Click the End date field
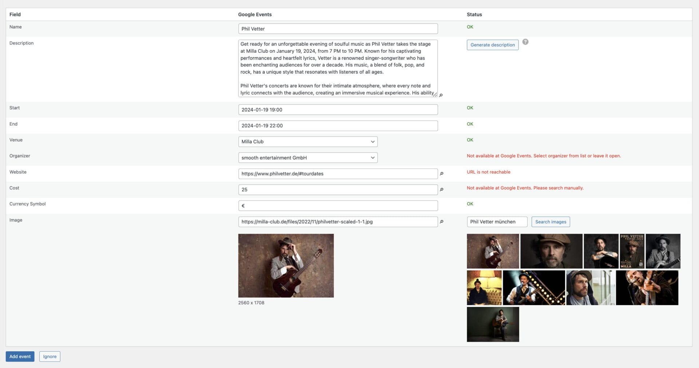 338,125
